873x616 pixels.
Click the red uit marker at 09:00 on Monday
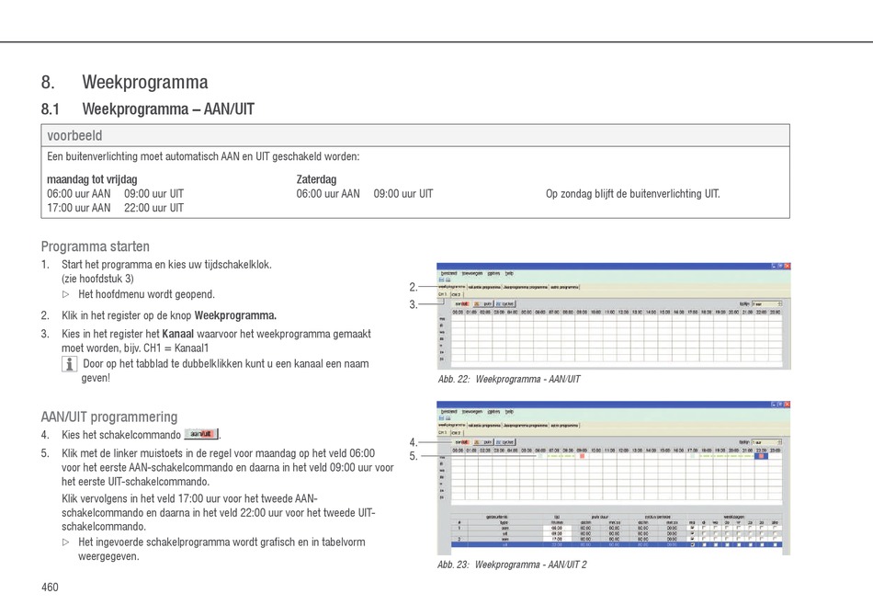click(x=583, y=456)
